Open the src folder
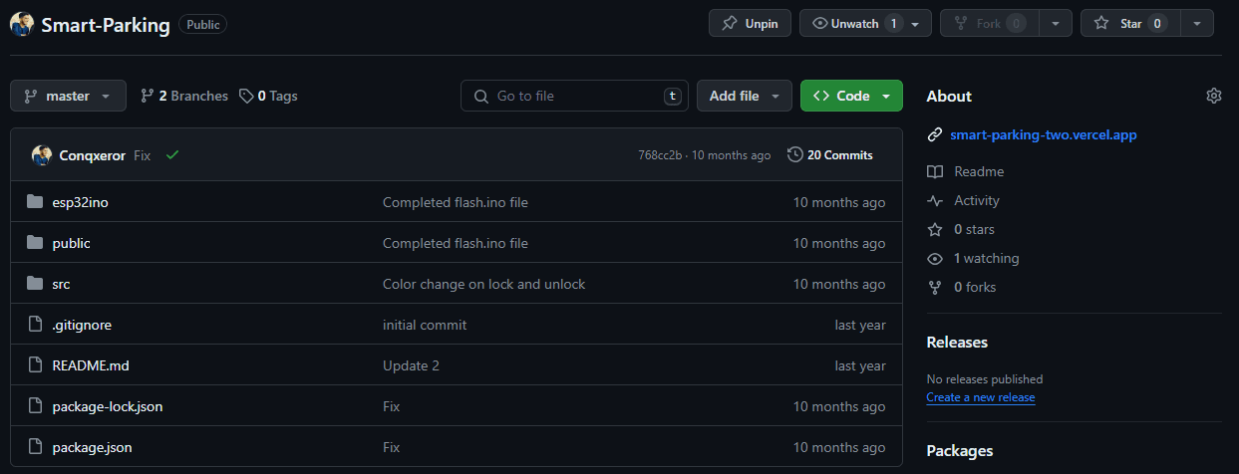 [61, 284]
